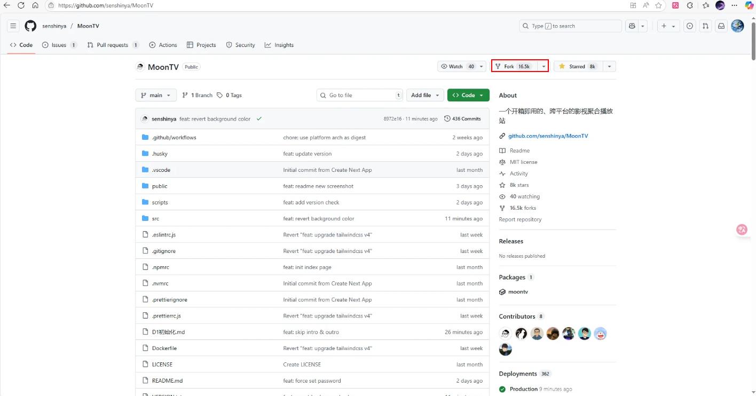Click the Create new plus icon
Viewport: 756px width, 396px height.
pos(664,26)
